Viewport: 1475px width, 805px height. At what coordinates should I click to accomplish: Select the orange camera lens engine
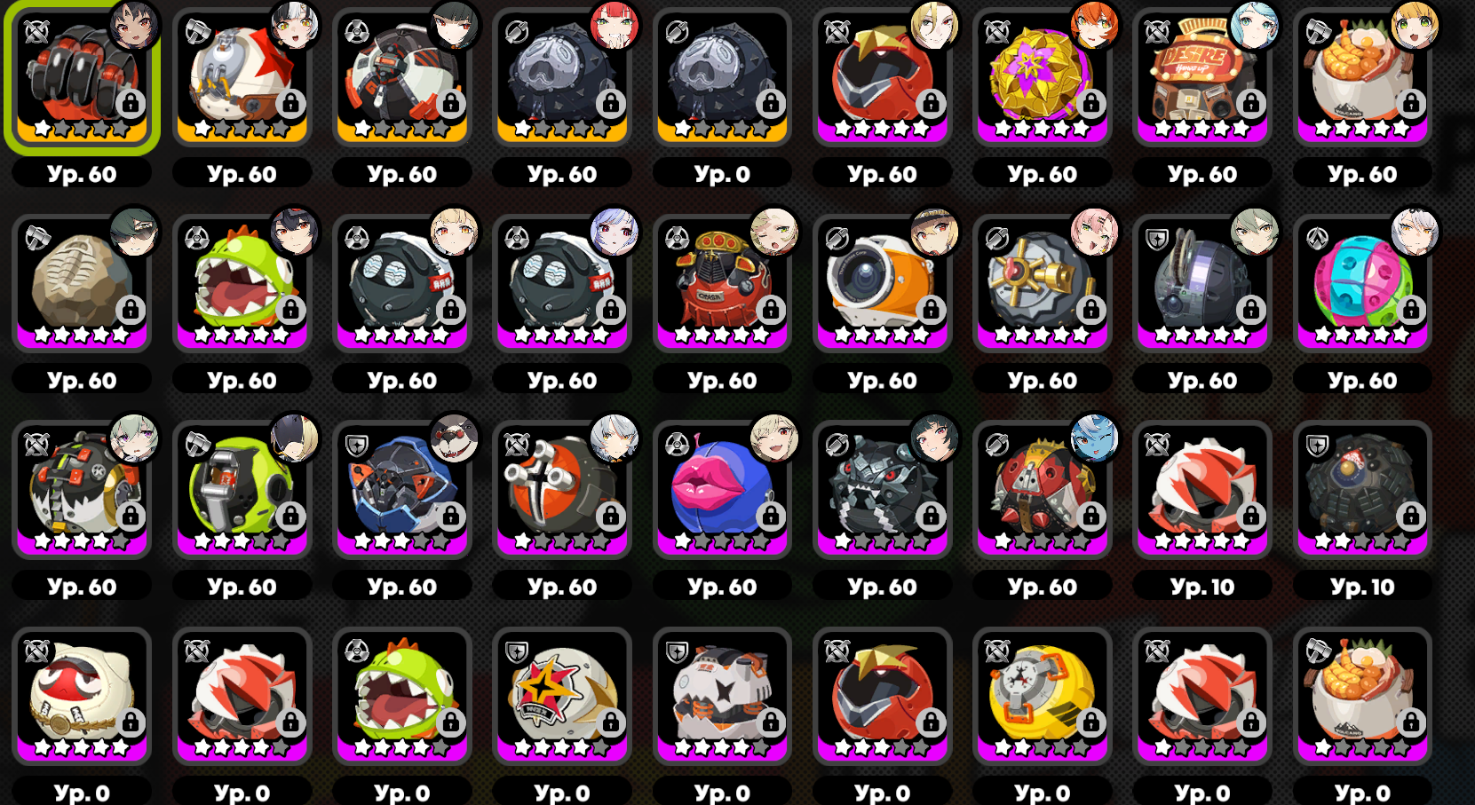click(882, 284)
